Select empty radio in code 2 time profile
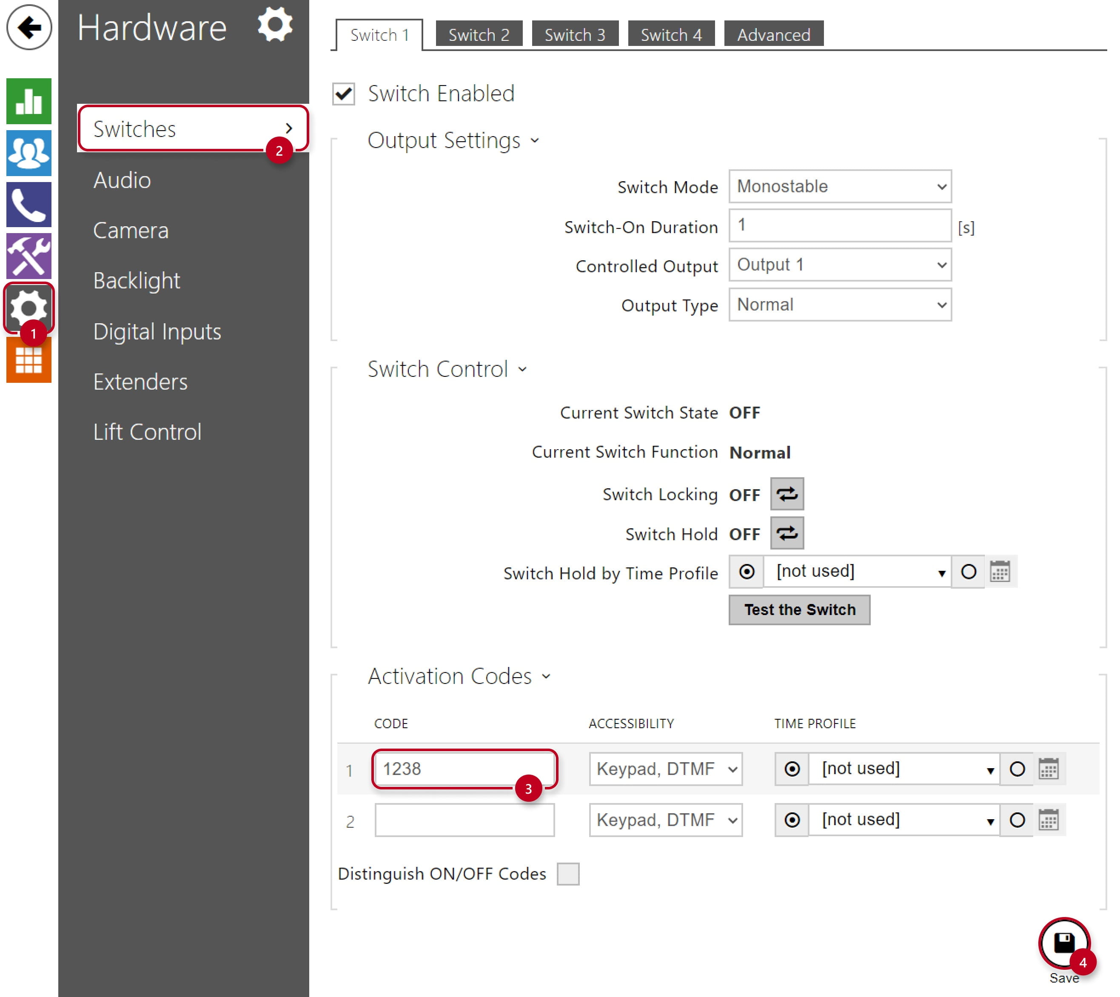 (1017, 820)
